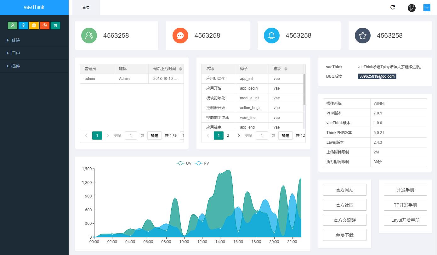
Task: Click the blue bell notification stat icon
Action: (x=271, y=36)
